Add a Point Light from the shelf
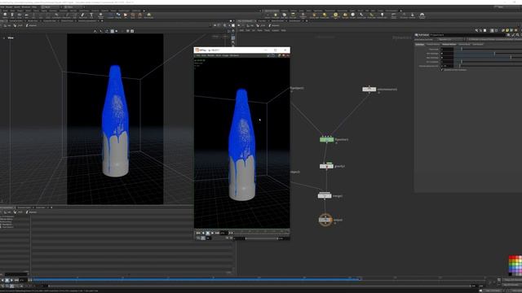This screenshot has height=293, width=522. pyautogui.click(x=276, y=15)
